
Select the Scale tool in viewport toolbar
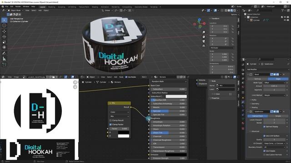click(4, 42)
